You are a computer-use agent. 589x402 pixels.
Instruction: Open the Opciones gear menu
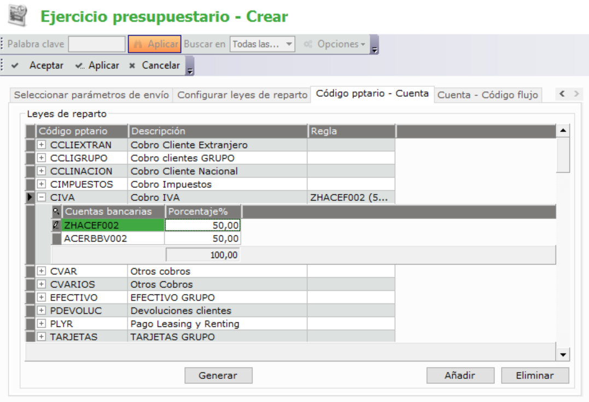click(x=335, y=44)
